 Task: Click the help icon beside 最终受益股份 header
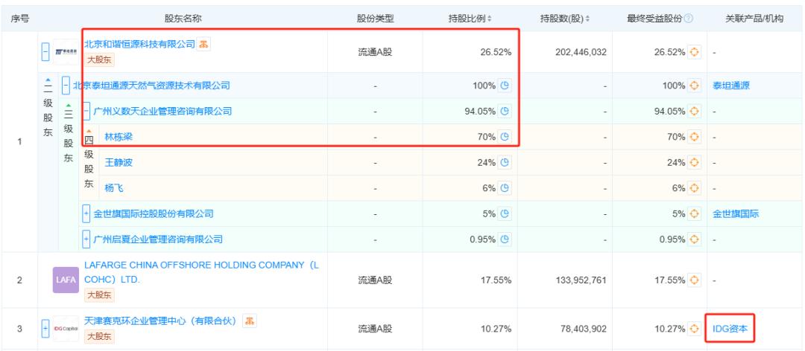(689, 18)
